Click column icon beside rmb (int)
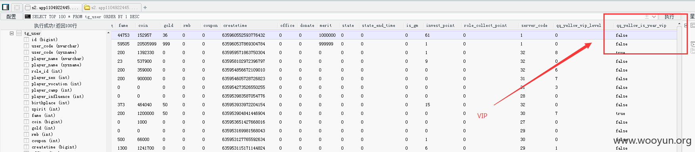 coord(26,134)
